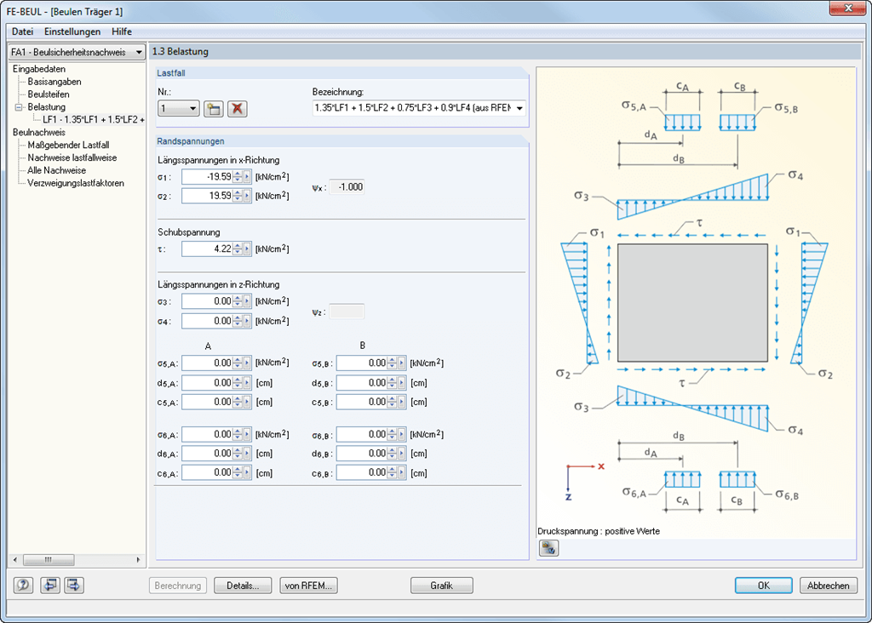Image resolution: width=872 pixels, height=623 pixels.
Task: Click the Berechnung button
Action: pos(178,586)
